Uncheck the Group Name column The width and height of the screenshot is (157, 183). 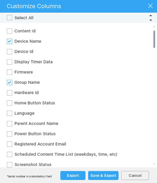(x=10, y=83)
